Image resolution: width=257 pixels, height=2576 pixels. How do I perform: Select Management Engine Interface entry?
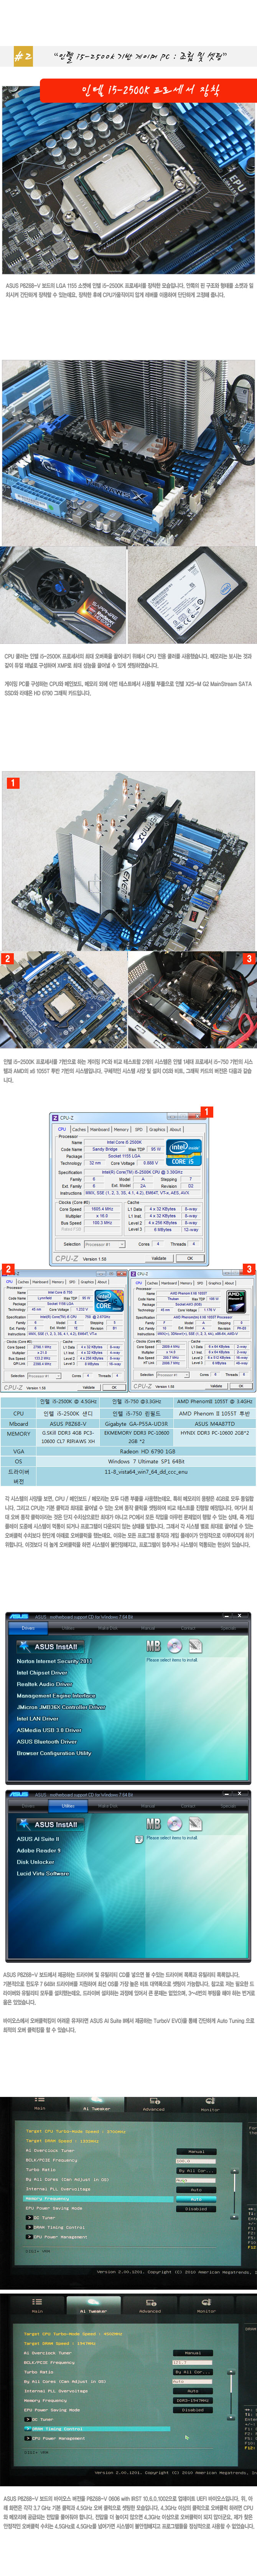point(56,1696)
